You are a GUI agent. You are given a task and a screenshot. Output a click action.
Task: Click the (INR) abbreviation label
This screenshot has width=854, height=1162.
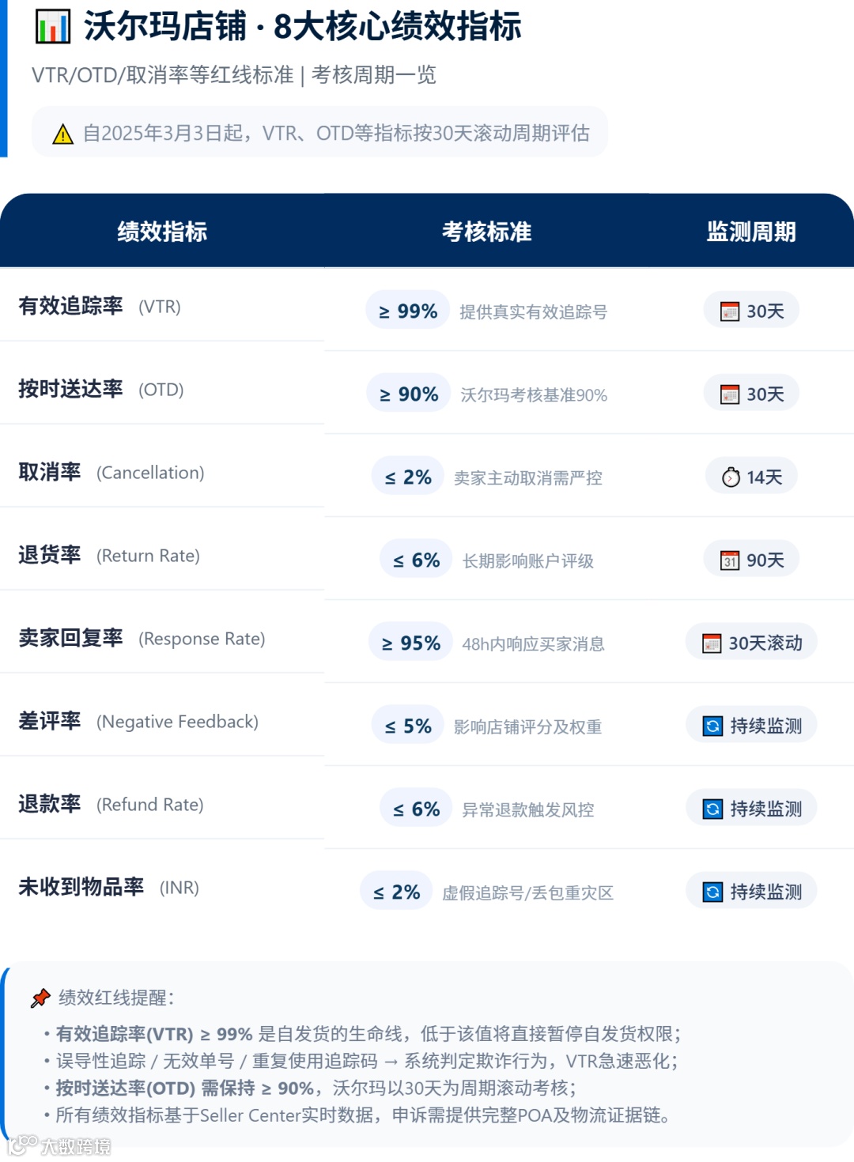point(179,888)
